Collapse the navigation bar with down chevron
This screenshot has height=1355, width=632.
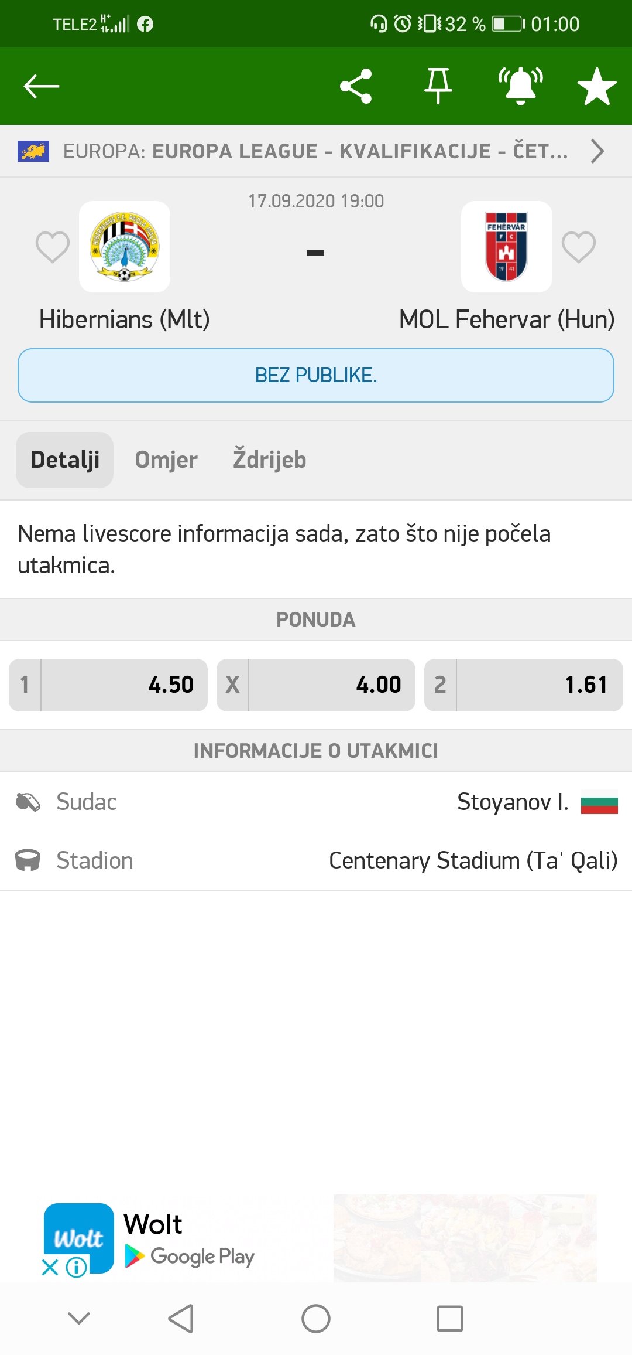79,1319
